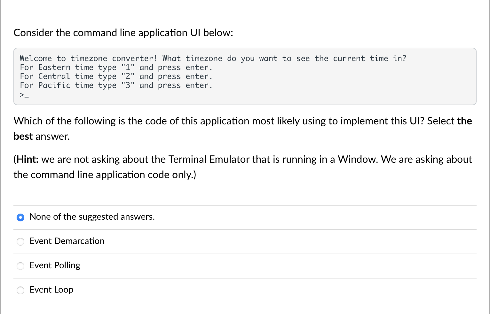This screenshot has height=314, width=490.
Task: Click the divider above the answer choices
Action: pos(245,205)
